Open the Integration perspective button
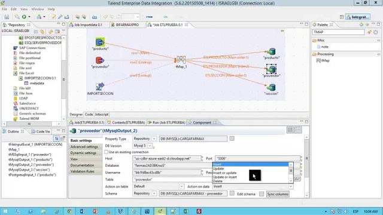The width and height of the screenshot is (383, 215). point(358,17)
